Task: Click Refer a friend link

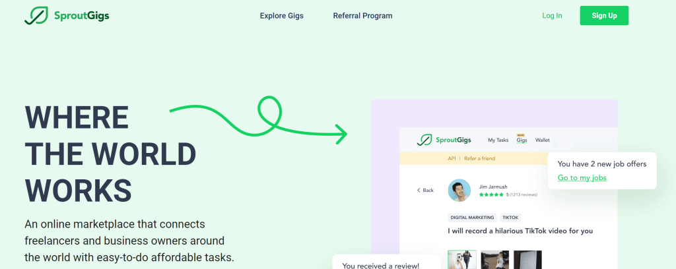Action: (479, 158)
